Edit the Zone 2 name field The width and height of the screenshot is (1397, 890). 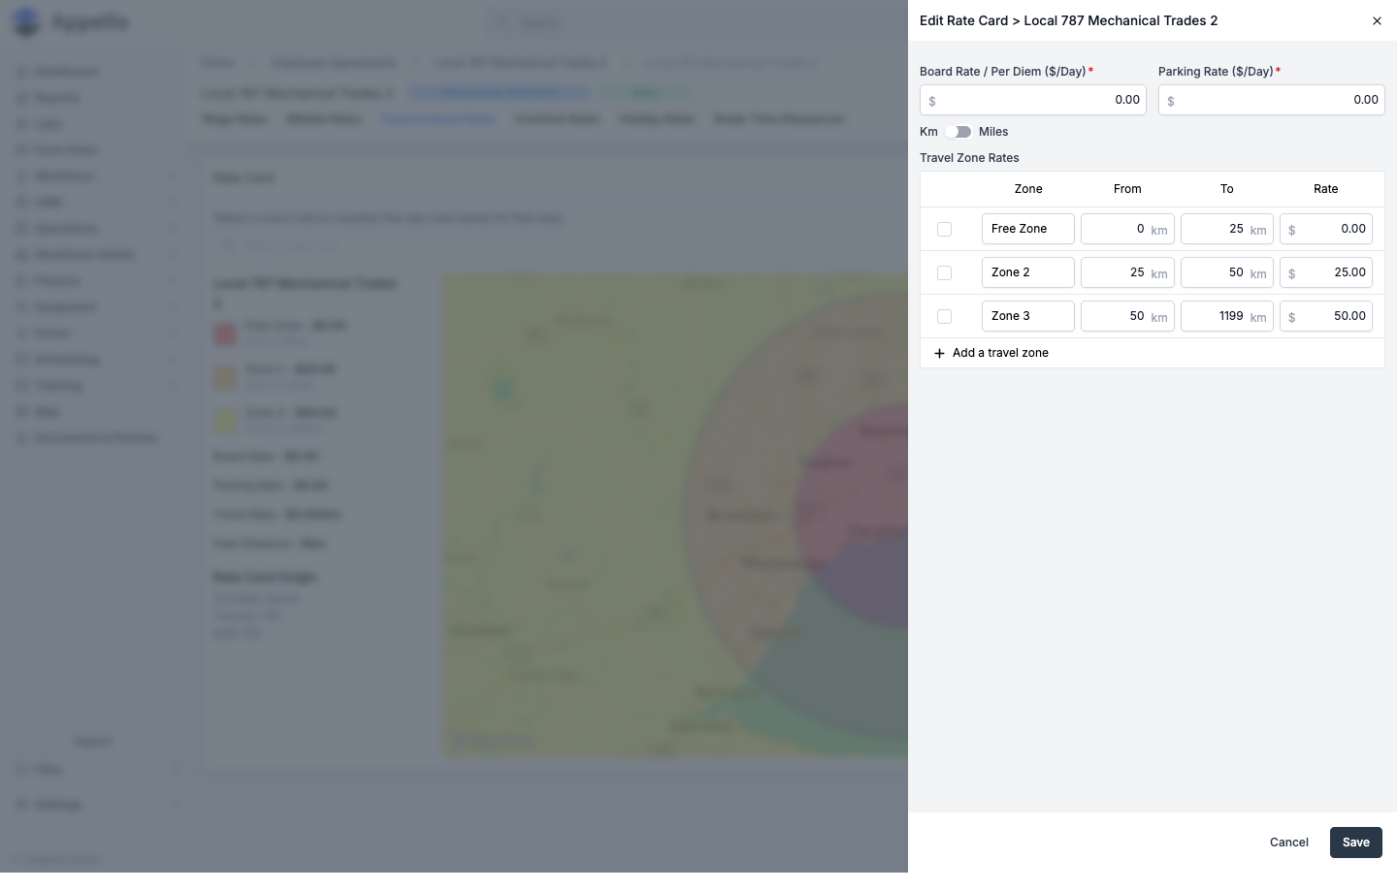tap(1028, 272)
